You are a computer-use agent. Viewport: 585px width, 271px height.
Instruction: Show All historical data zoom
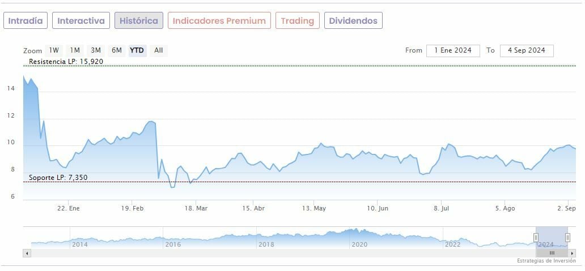point(159,50)
